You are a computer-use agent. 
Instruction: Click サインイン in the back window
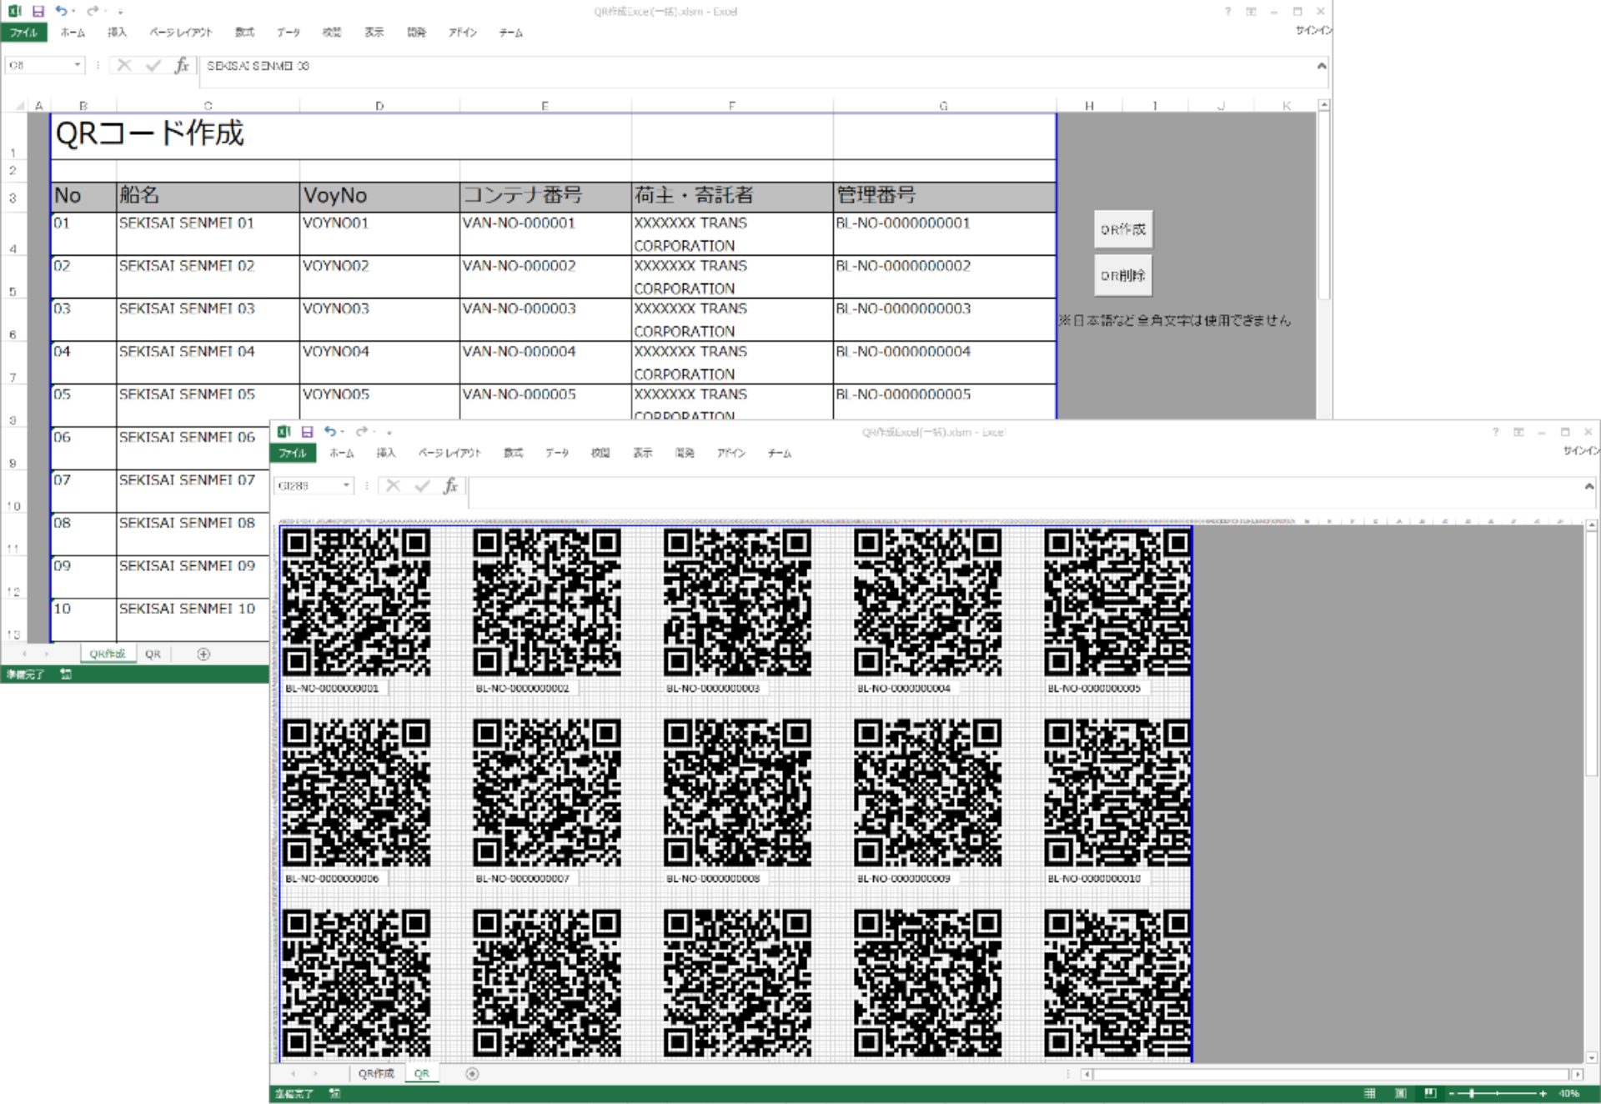[x=1312, y=30]
